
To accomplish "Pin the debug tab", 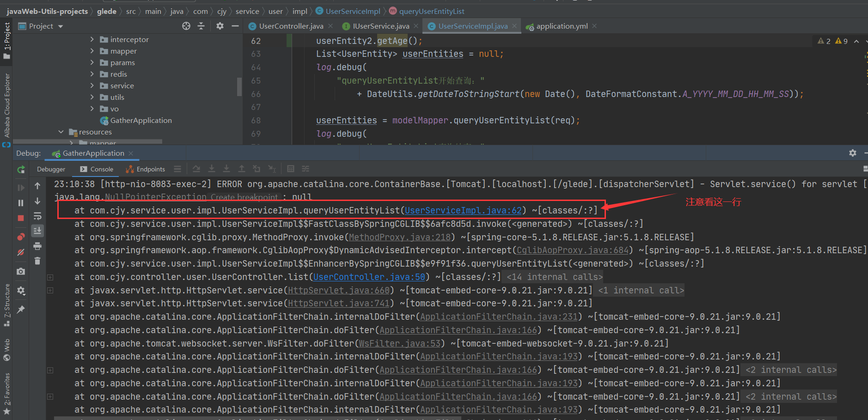I will (x=21, y=310).
